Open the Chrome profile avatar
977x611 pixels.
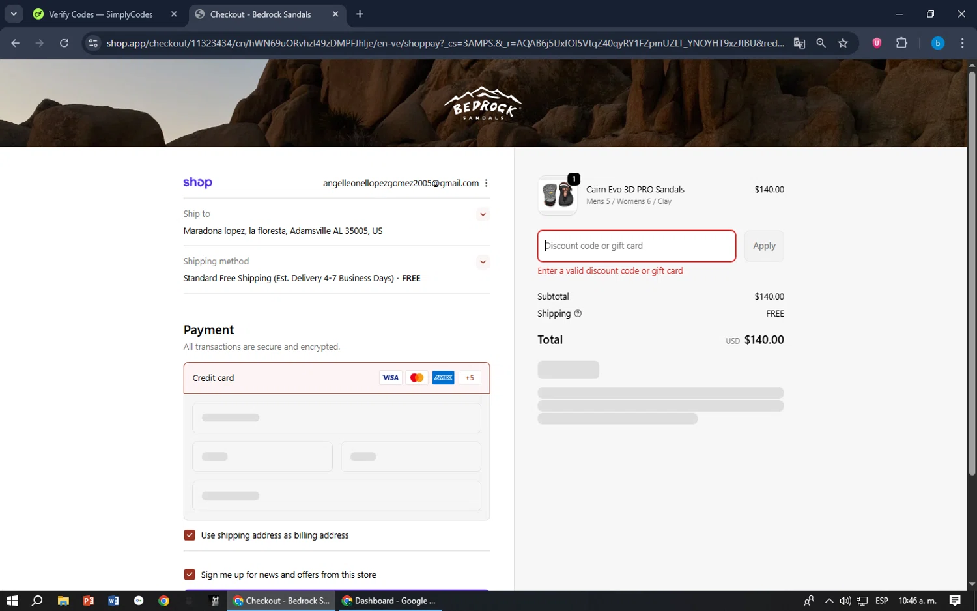(937, 43)
